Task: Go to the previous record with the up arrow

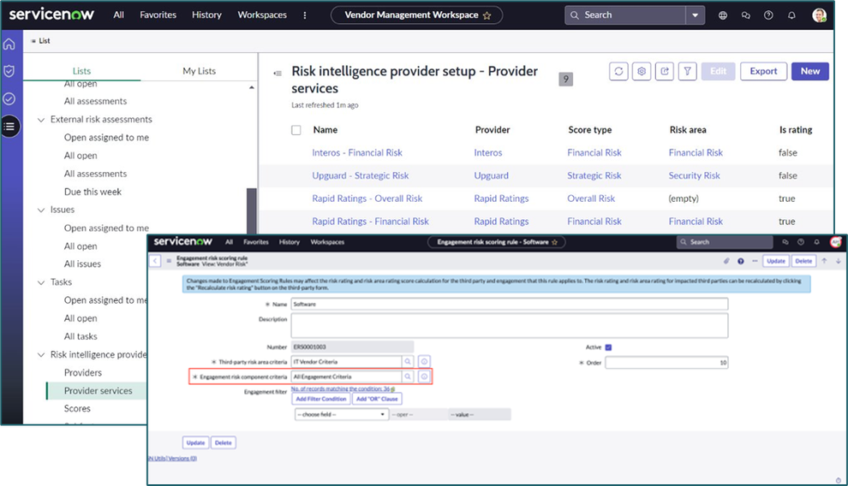Action: [824, 261]
